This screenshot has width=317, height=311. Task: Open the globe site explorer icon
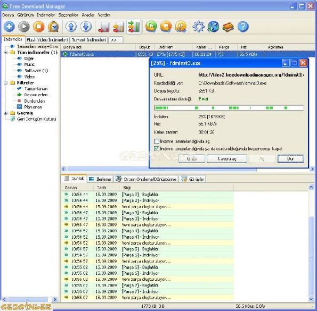(x=213, y=27)
